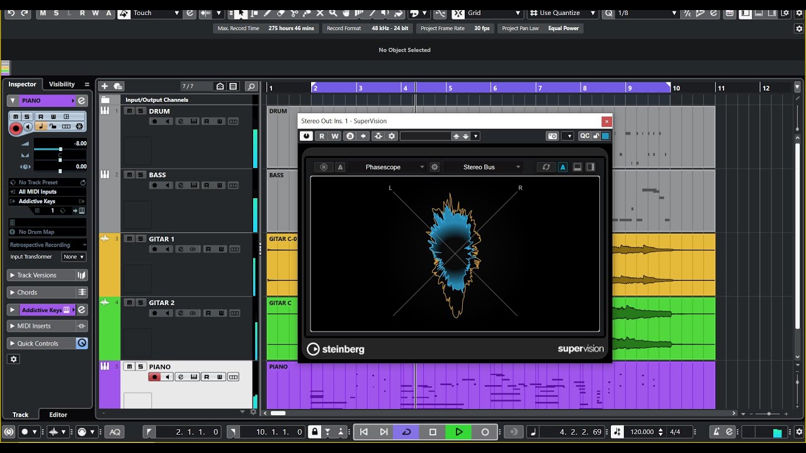Select the Track tab at bottom
806x453 pixels.
(x=21, y=415)
